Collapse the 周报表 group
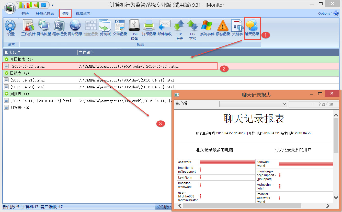 click(7, 94)
